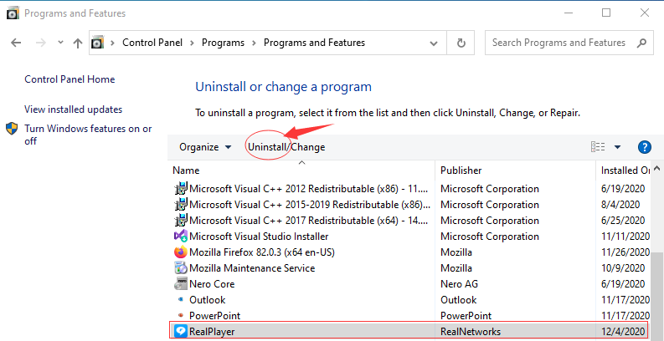Click the title bar Programs and Features icon

coord(13,13)
